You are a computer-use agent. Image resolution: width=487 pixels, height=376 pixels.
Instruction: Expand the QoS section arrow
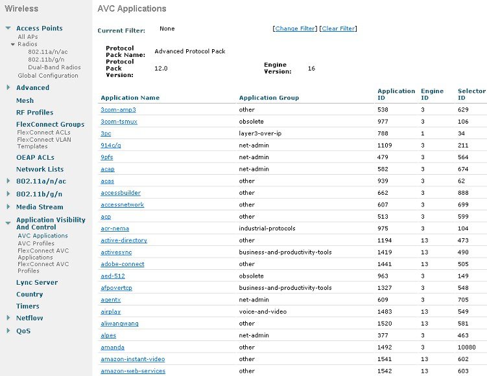coord(8,331)
